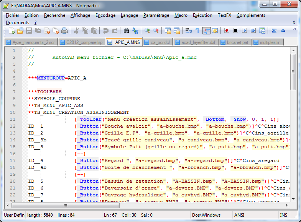This screenshot has width=301, height=222.
Task: Click the Zoom in magnifier icon
Action: click(x=147, y=31)
